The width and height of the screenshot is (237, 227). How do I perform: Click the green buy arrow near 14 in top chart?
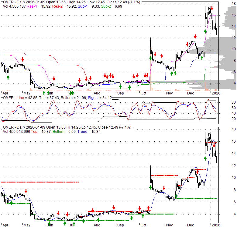205,31
